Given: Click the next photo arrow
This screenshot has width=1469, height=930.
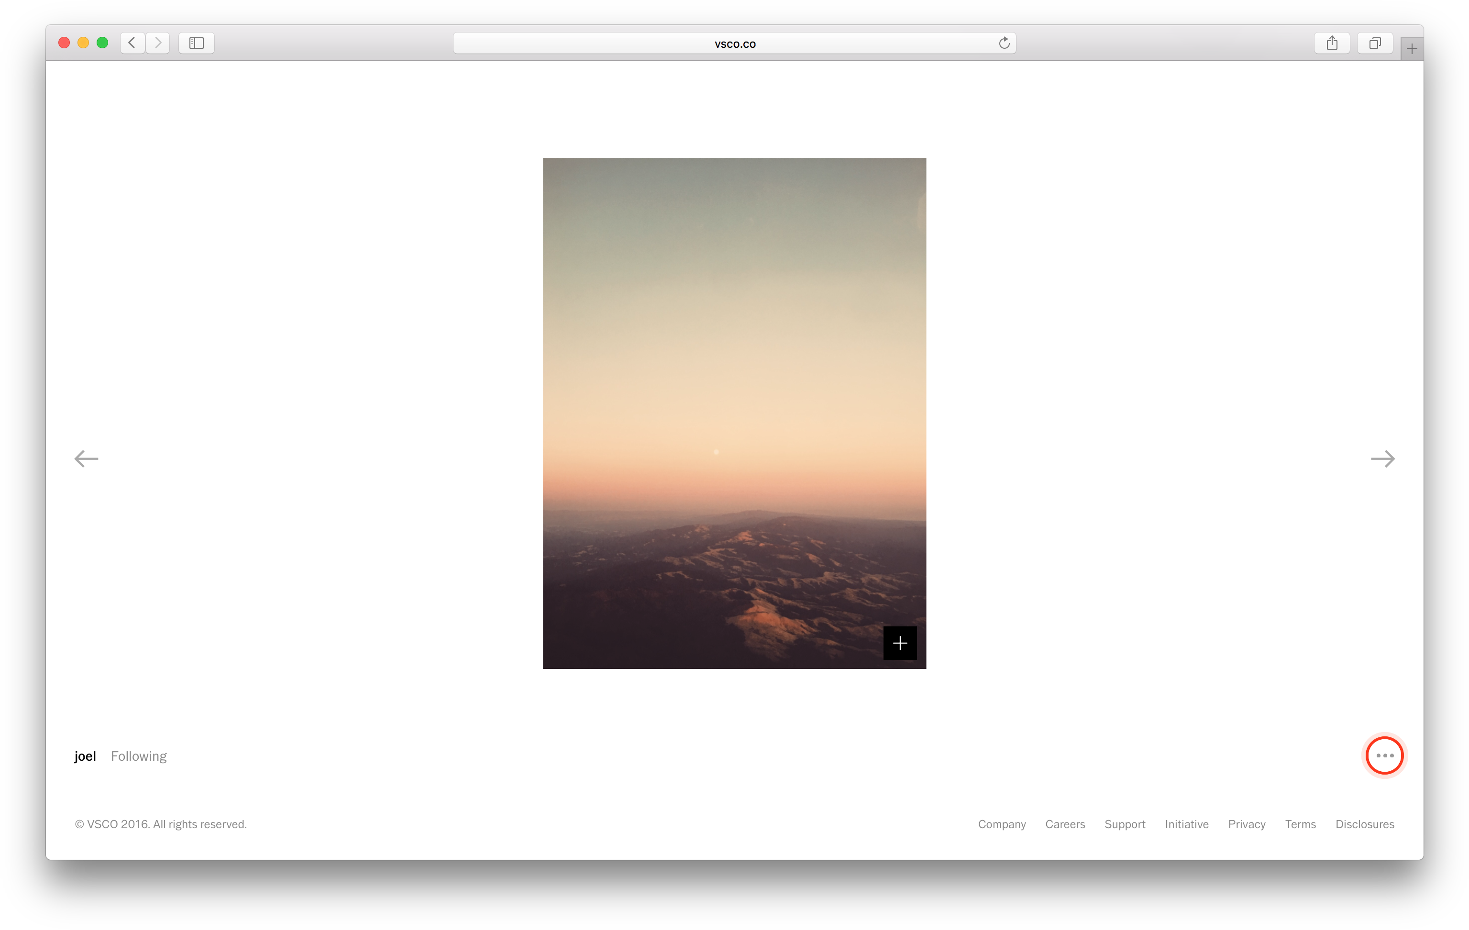Looking at the screenshot, I should click(x=1383, y=459).
